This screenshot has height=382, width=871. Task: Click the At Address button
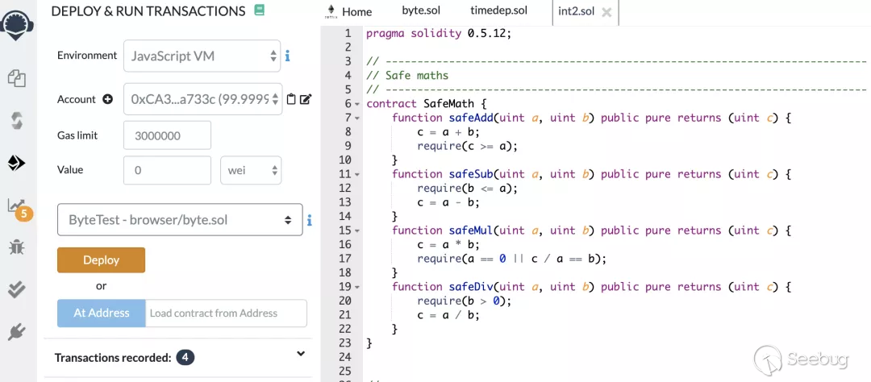[101, 313]
